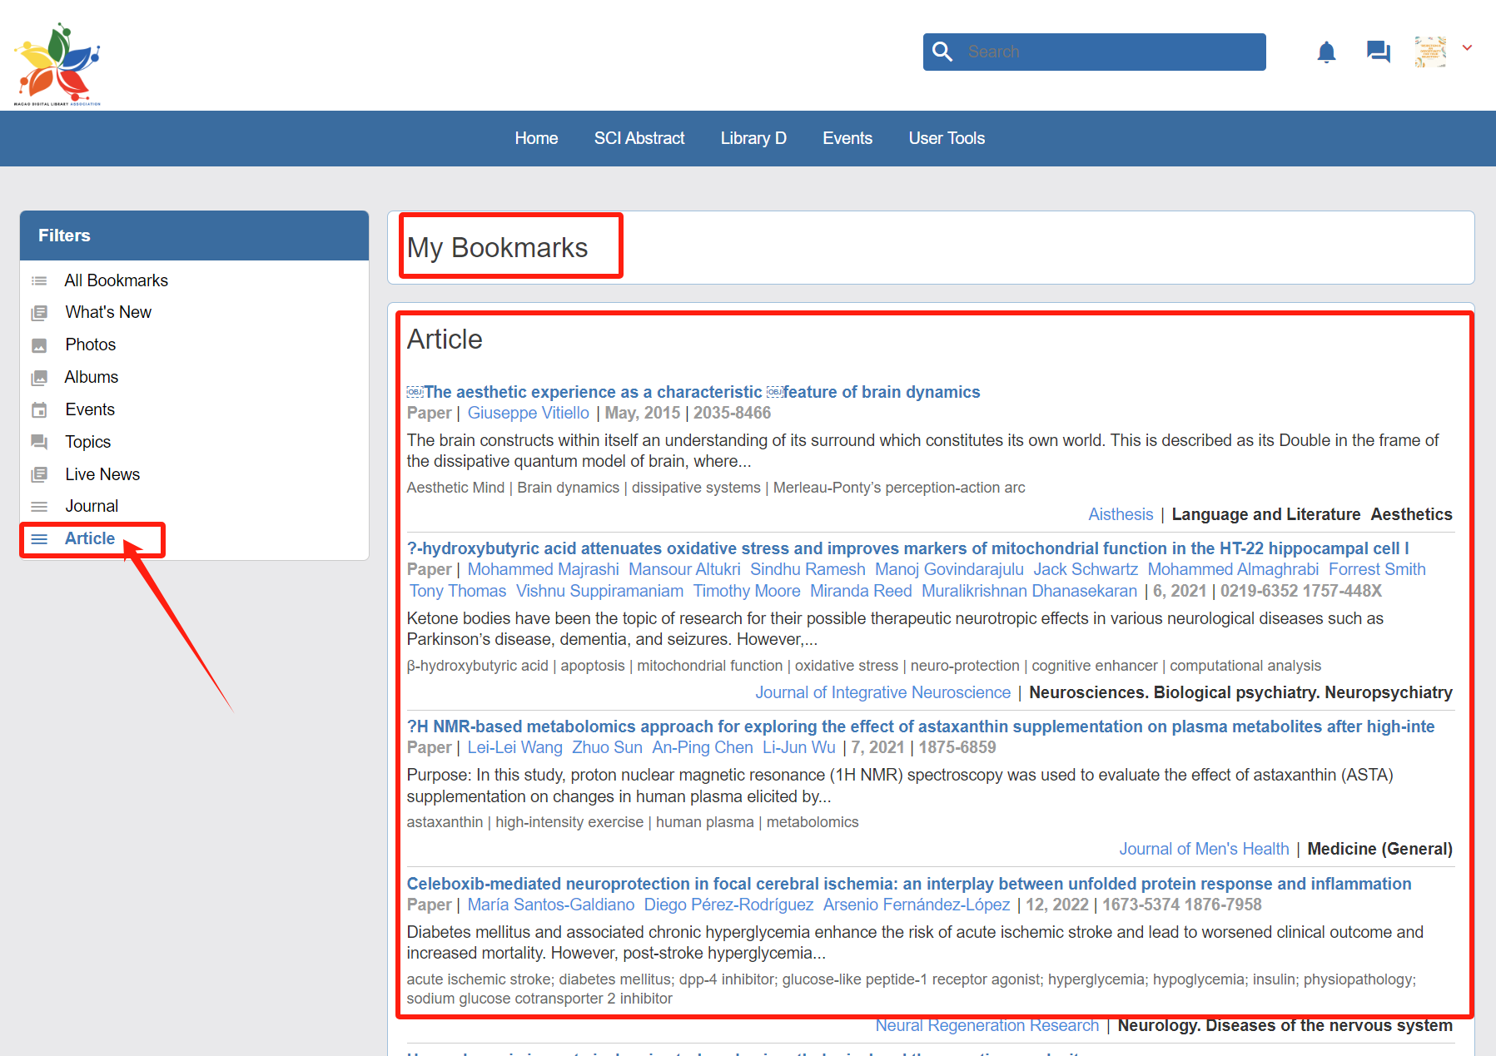Click the Events filter calendar icon

tap(39, 410)
